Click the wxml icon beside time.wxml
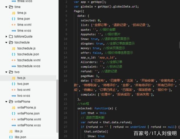 click(x=13, y=25)
